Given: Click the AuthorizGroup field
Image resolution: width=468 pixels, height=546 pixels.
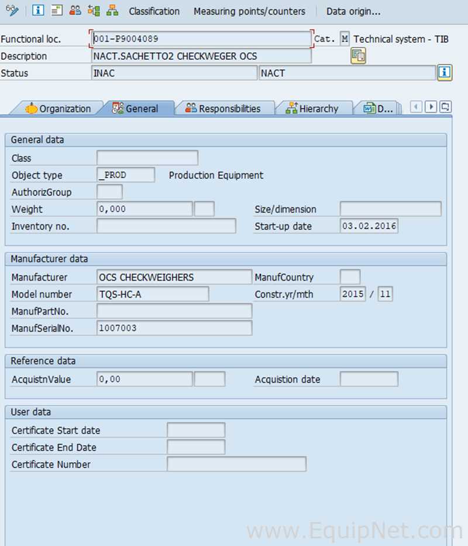Looking at the screenshot, I should point(109,192).
